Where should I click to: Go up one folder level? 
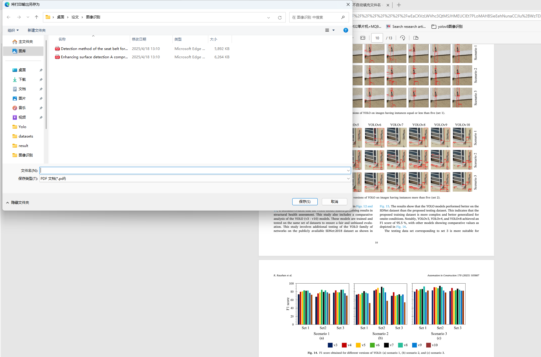(x=37, y=17)
